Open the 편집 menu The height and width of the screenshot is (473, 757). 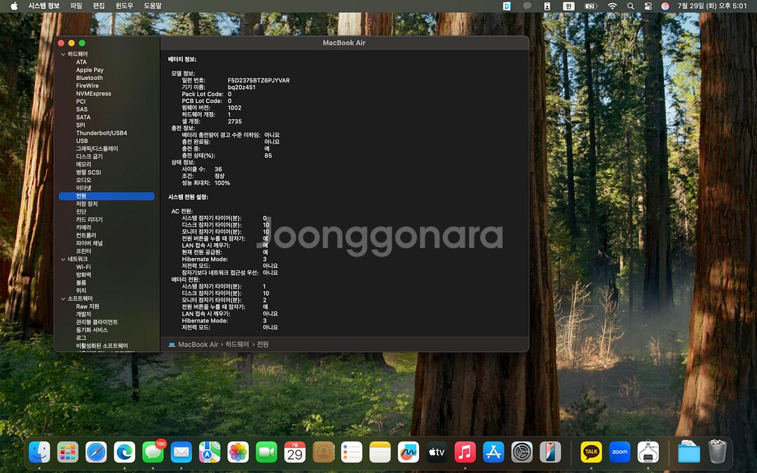99,6
